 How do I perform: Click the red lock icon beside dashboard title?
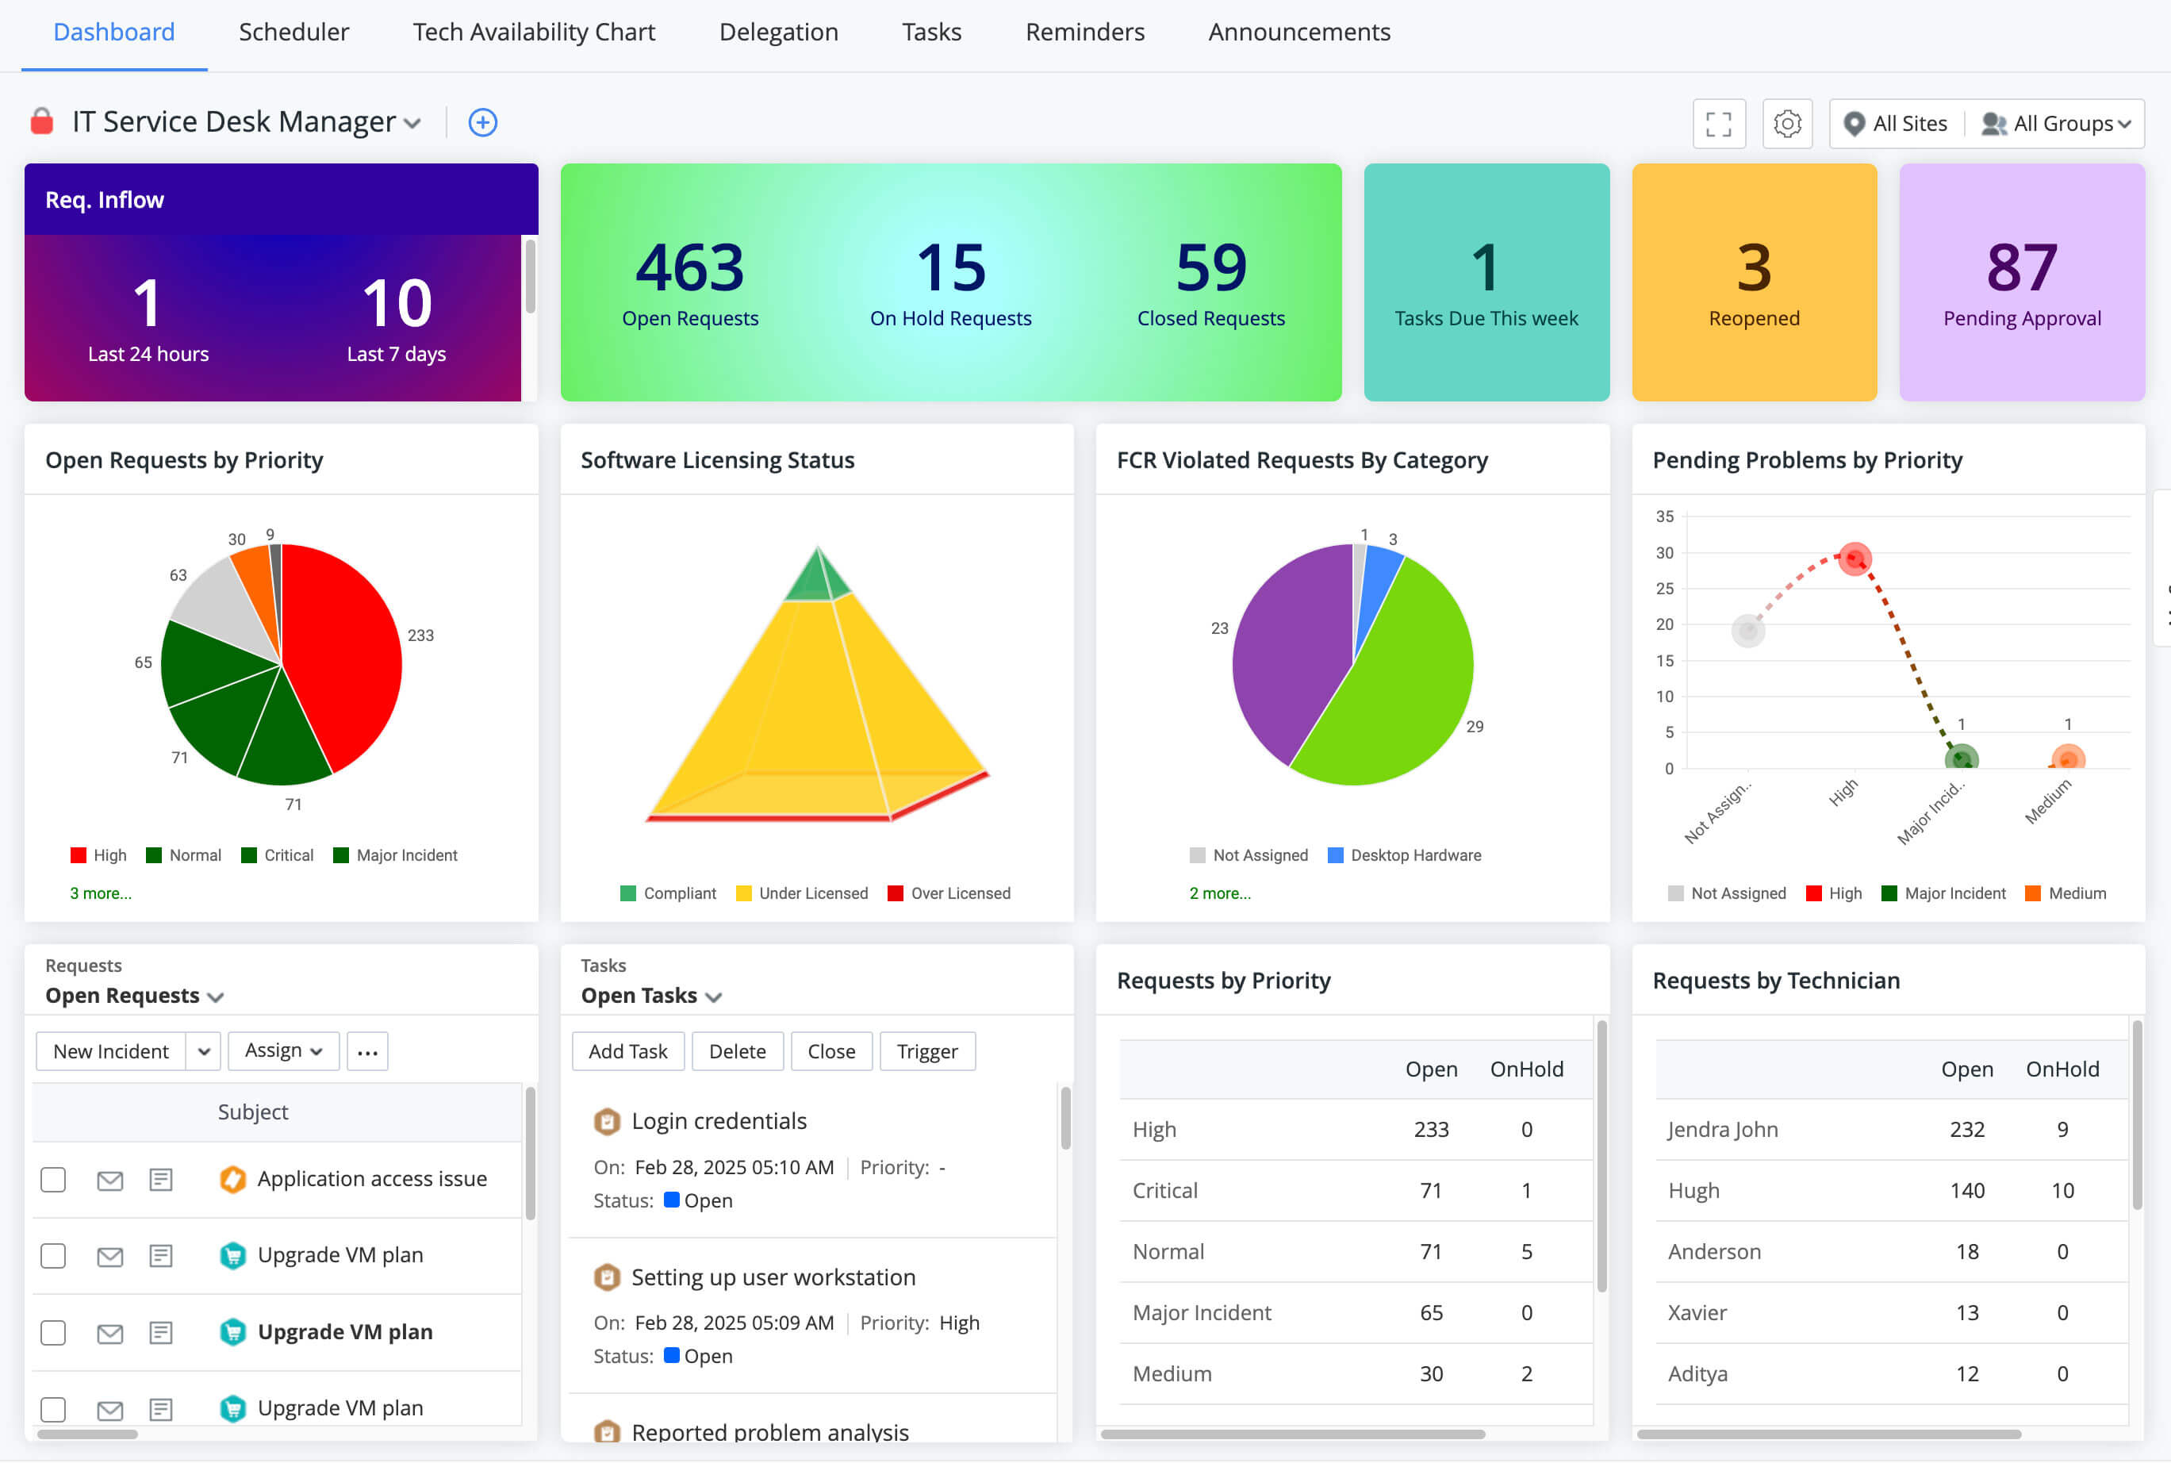click(42, 121)
